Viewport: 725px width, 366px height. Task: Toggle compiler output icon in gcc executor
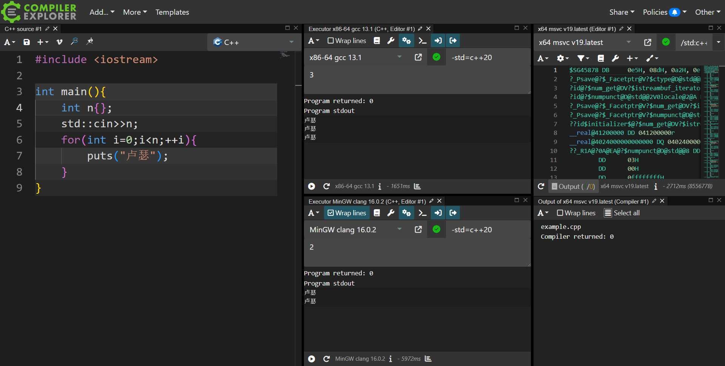click(x=453, y=41)
